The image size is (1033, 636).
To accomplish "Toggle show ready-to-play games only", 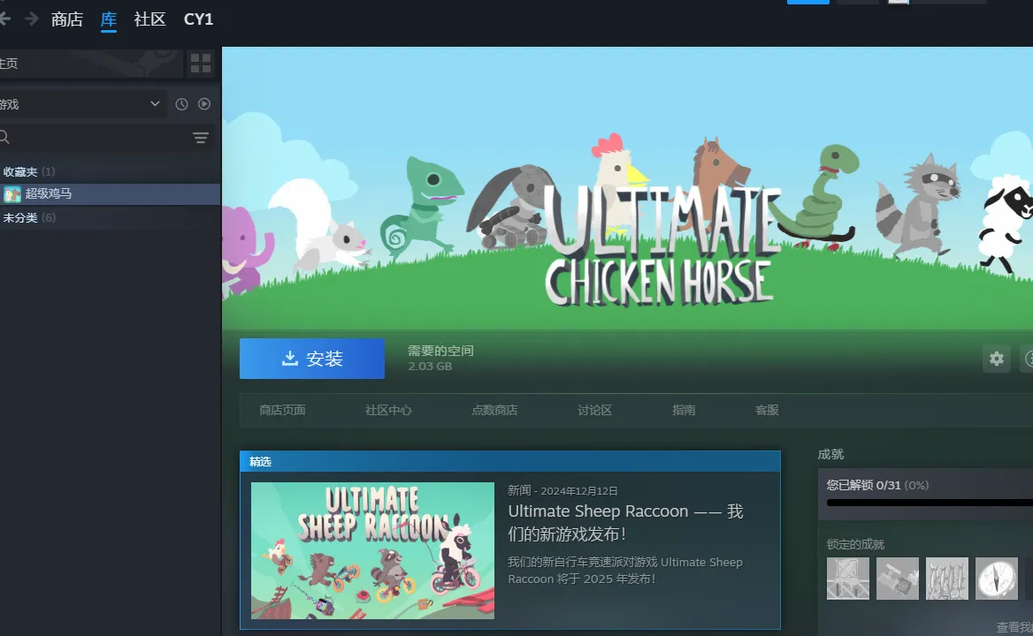I will (204, 104).
